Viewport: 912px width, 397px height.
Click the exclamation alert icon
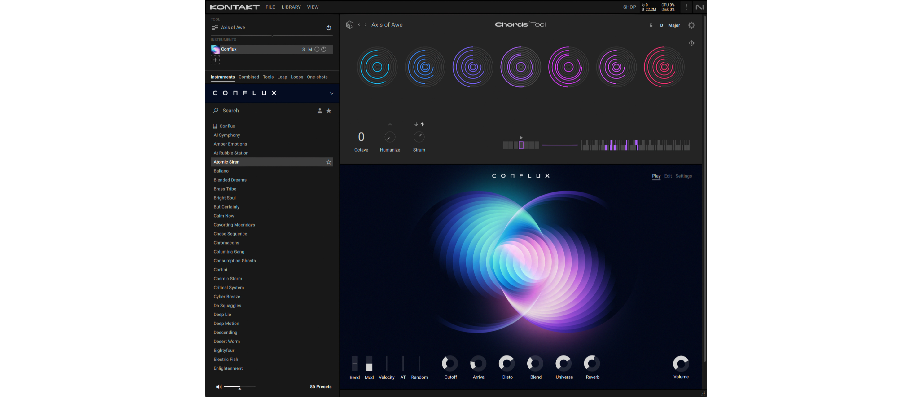tap(686, 7)
